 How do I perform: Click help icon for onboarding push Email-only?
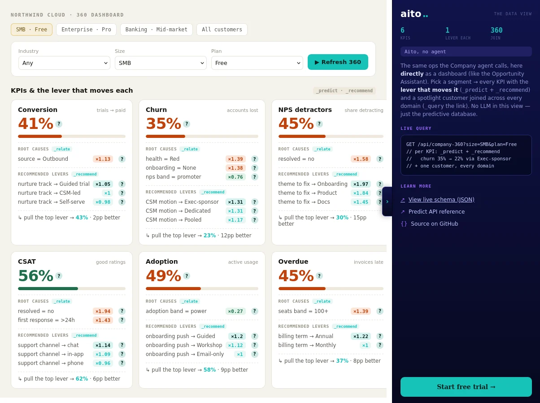tap(255, 354)
